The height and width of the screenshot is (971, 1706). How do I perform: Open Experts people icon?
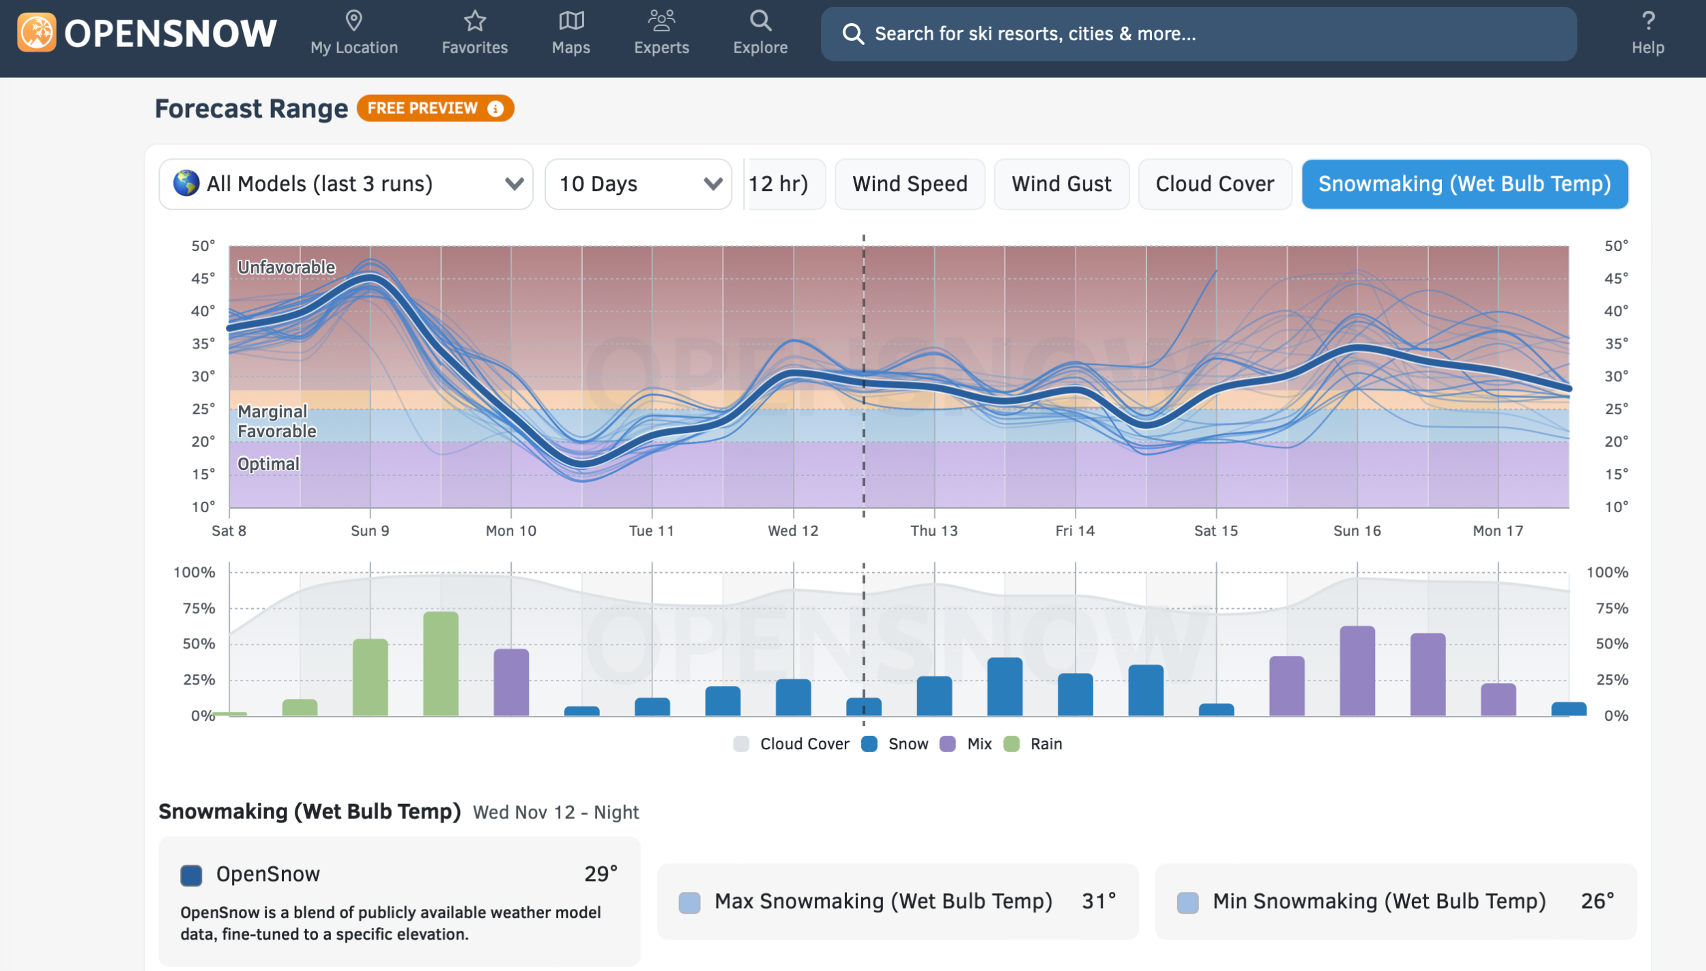(x=661, y=21)
